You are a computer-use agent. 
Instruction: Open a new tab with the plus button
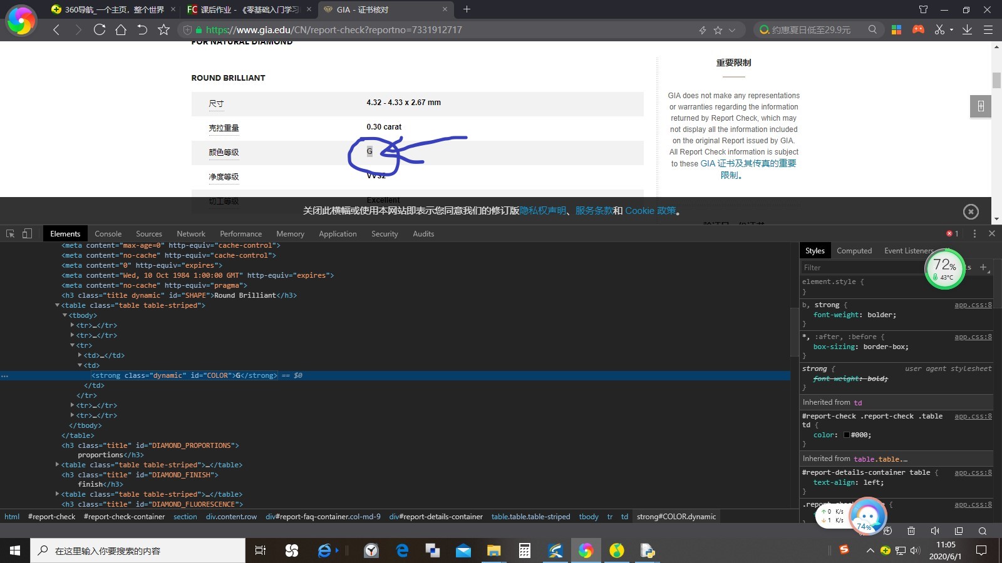click(x=467, y=9)
